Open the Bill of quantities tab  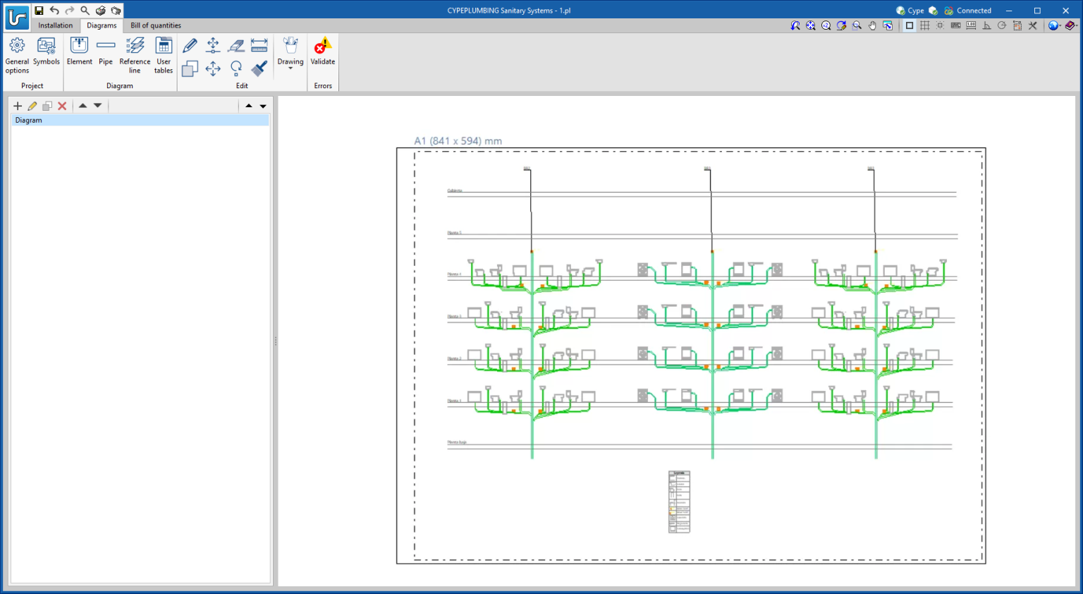click(x=156, y=25)
